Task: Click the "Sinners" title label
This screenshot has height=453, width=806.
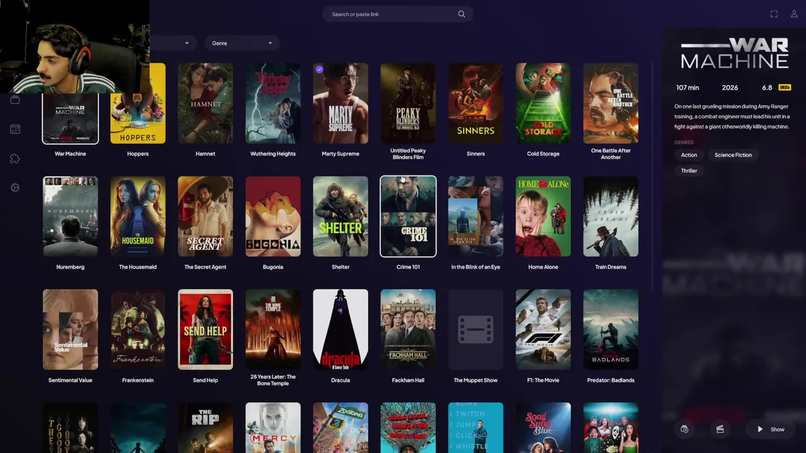Action: (x=475, y=154)
